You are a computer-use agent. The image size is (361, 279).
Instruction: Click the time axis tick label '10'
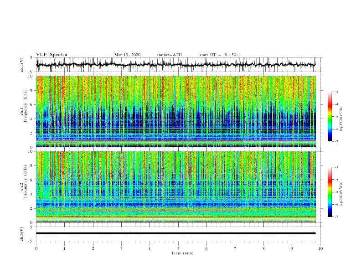(x=320, y=248)
